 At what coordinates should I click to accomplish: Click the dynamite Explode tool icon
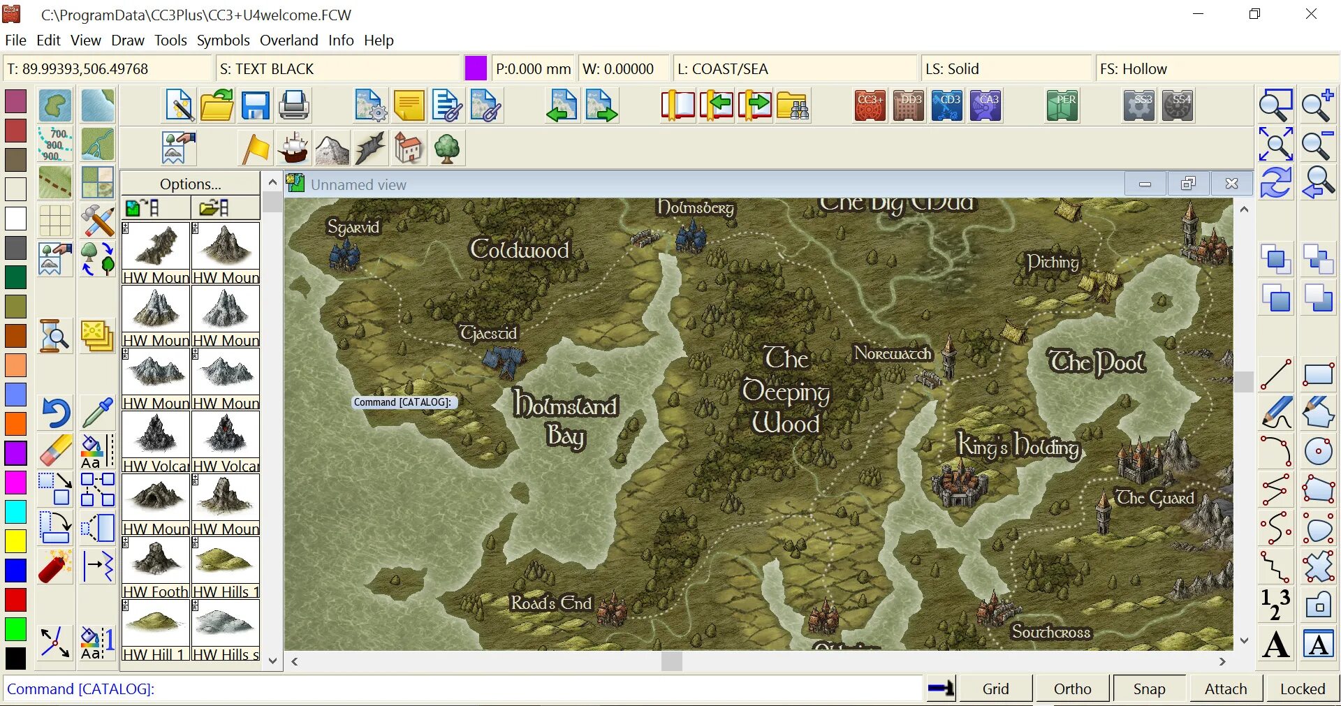pyautogui.click(x=55, y=566)
